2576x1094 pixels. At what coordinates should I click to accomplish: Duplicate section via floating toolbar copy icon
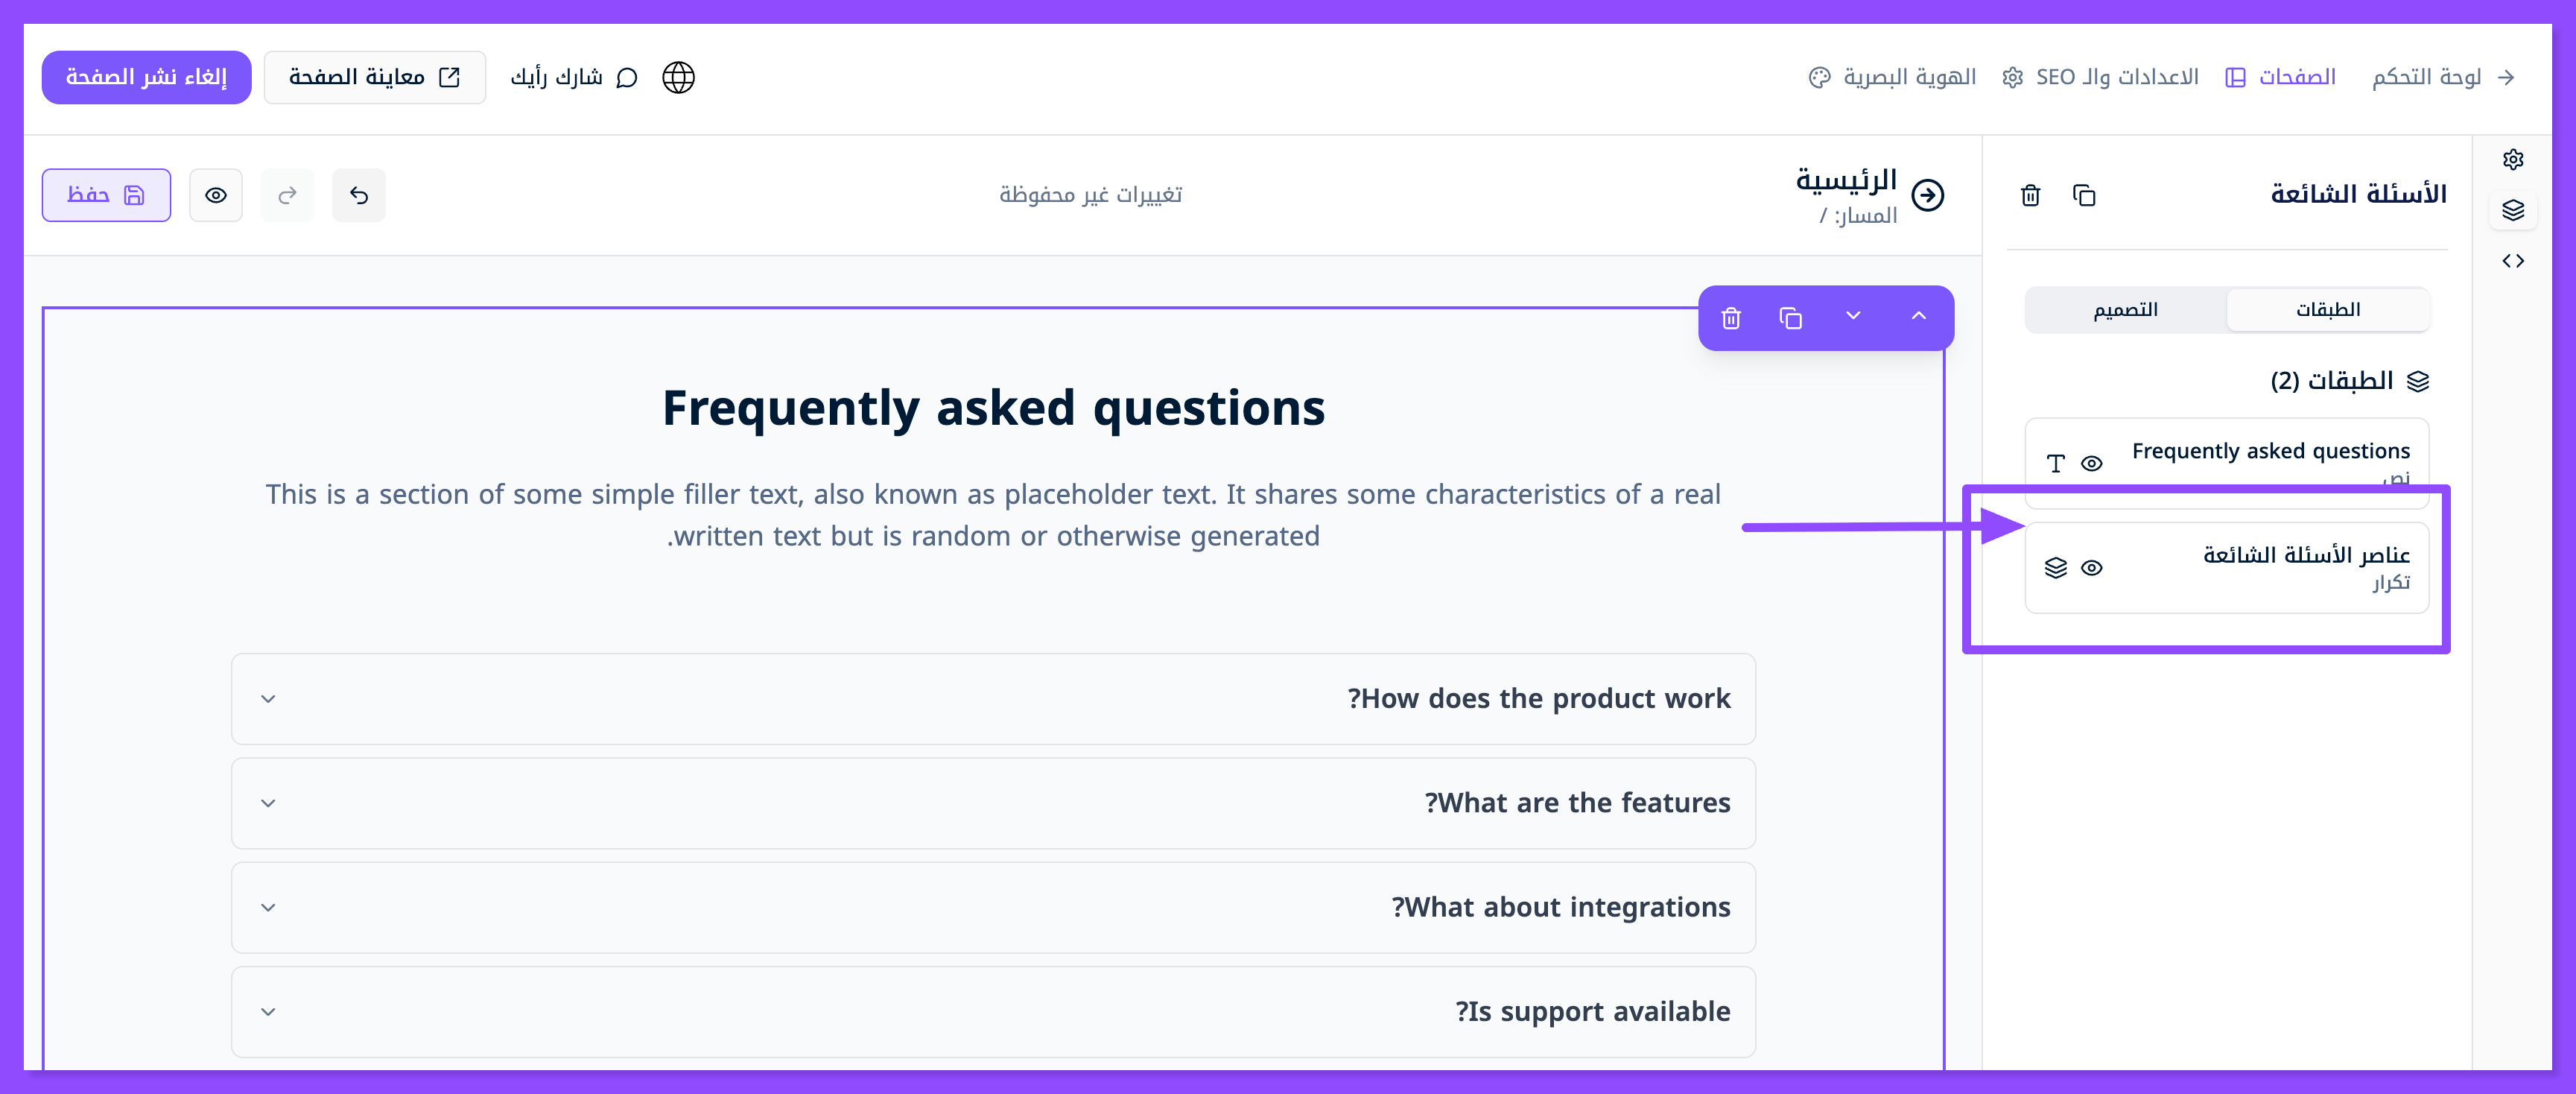pos(1790,318)
